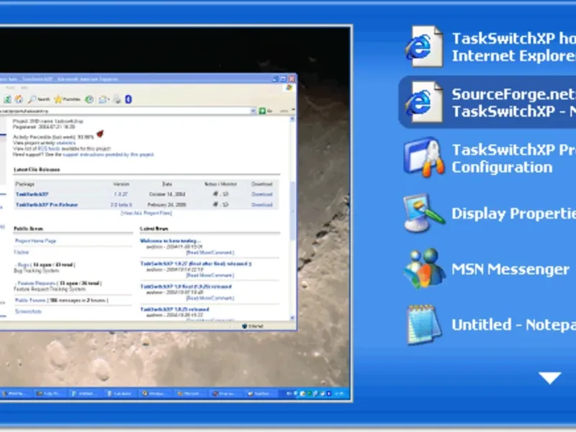Open the Bugs tracker link
The width and height of the screenshot is (576, 432).
[24, 265]
